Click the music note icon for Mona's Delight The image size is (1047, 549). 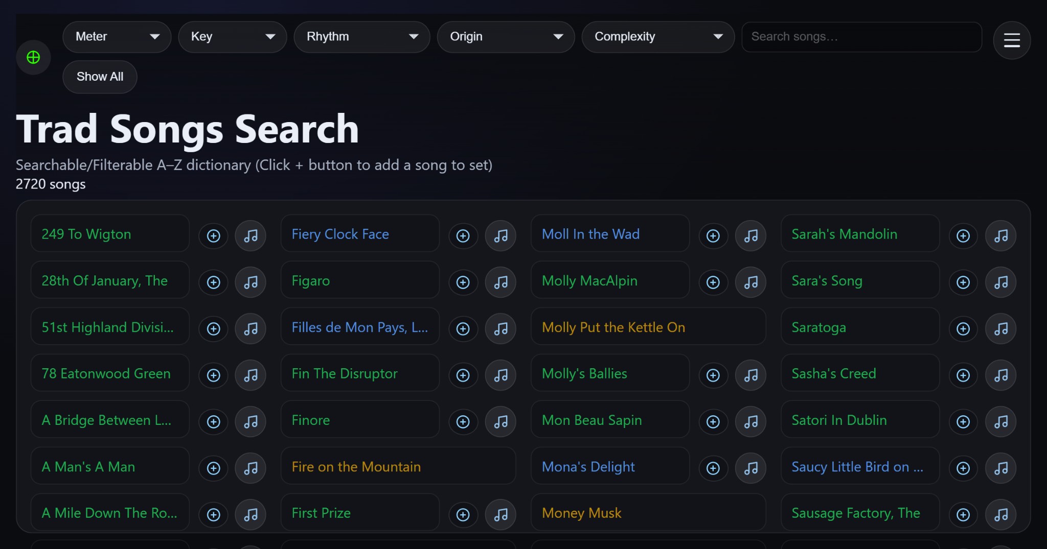(x=750, y=468)
